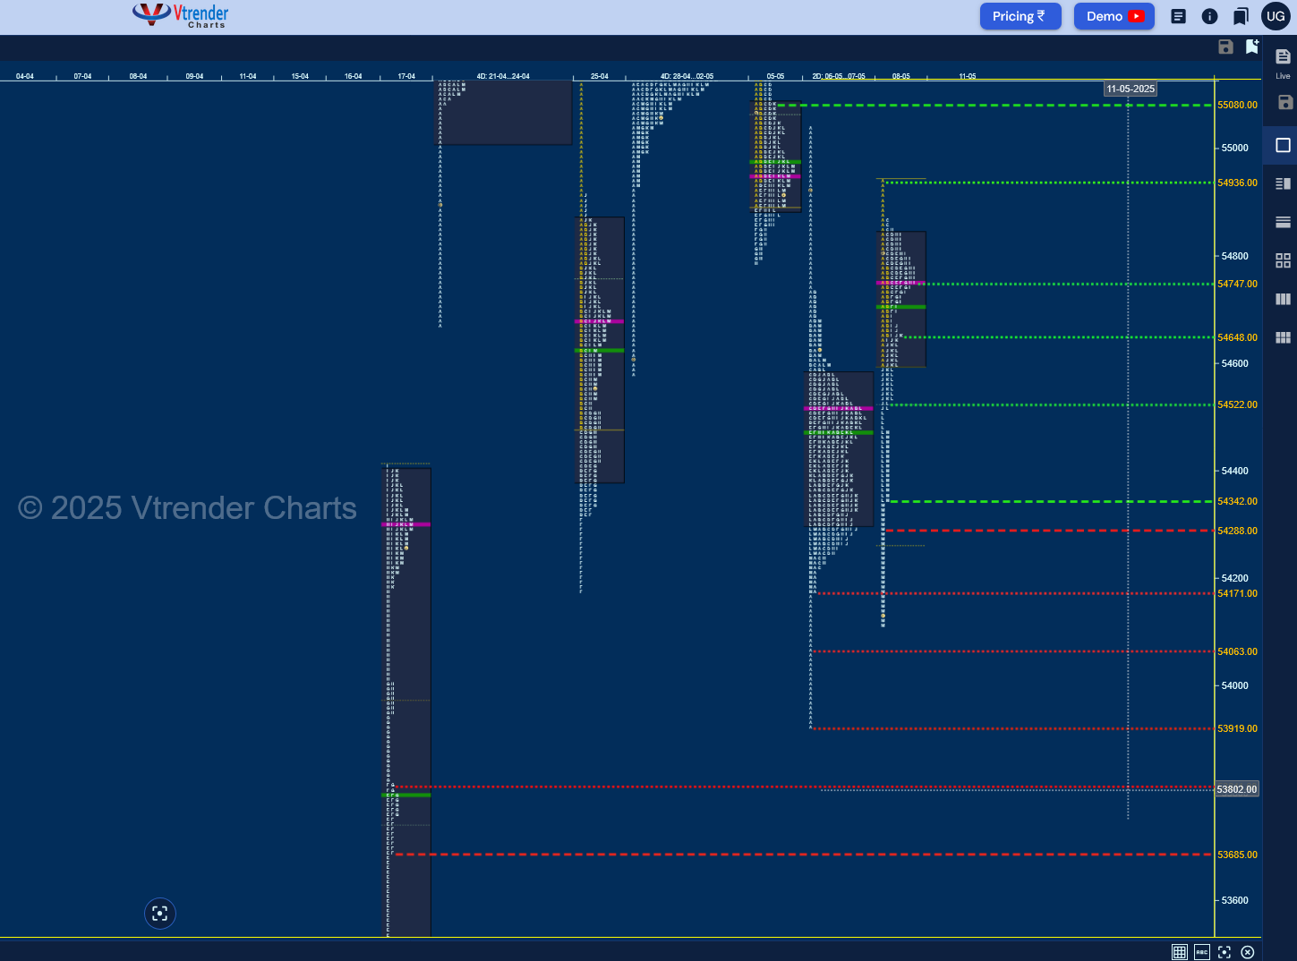Click the circular recenter chart button

pyautogui.click(x=160, y=914)
